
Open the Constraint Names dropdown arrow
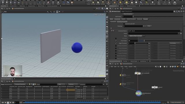tap(181, 31)
